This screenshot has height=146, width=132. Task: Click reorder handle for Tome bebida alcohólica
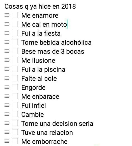(7, 42)
